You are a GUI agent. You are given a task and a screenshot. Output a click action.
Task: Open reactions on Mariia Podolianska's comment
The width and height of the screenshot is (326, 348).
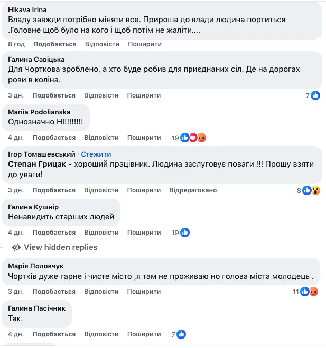(x=193, y=138)
